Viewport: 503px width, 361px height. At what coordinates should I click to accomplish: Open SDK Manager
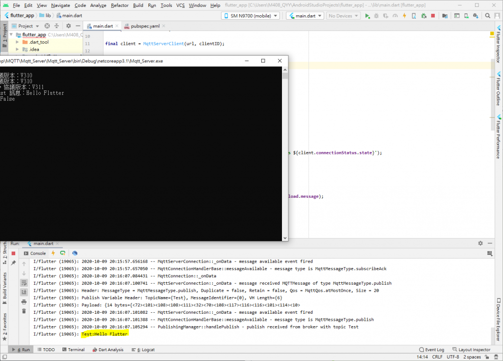[475, 16]
